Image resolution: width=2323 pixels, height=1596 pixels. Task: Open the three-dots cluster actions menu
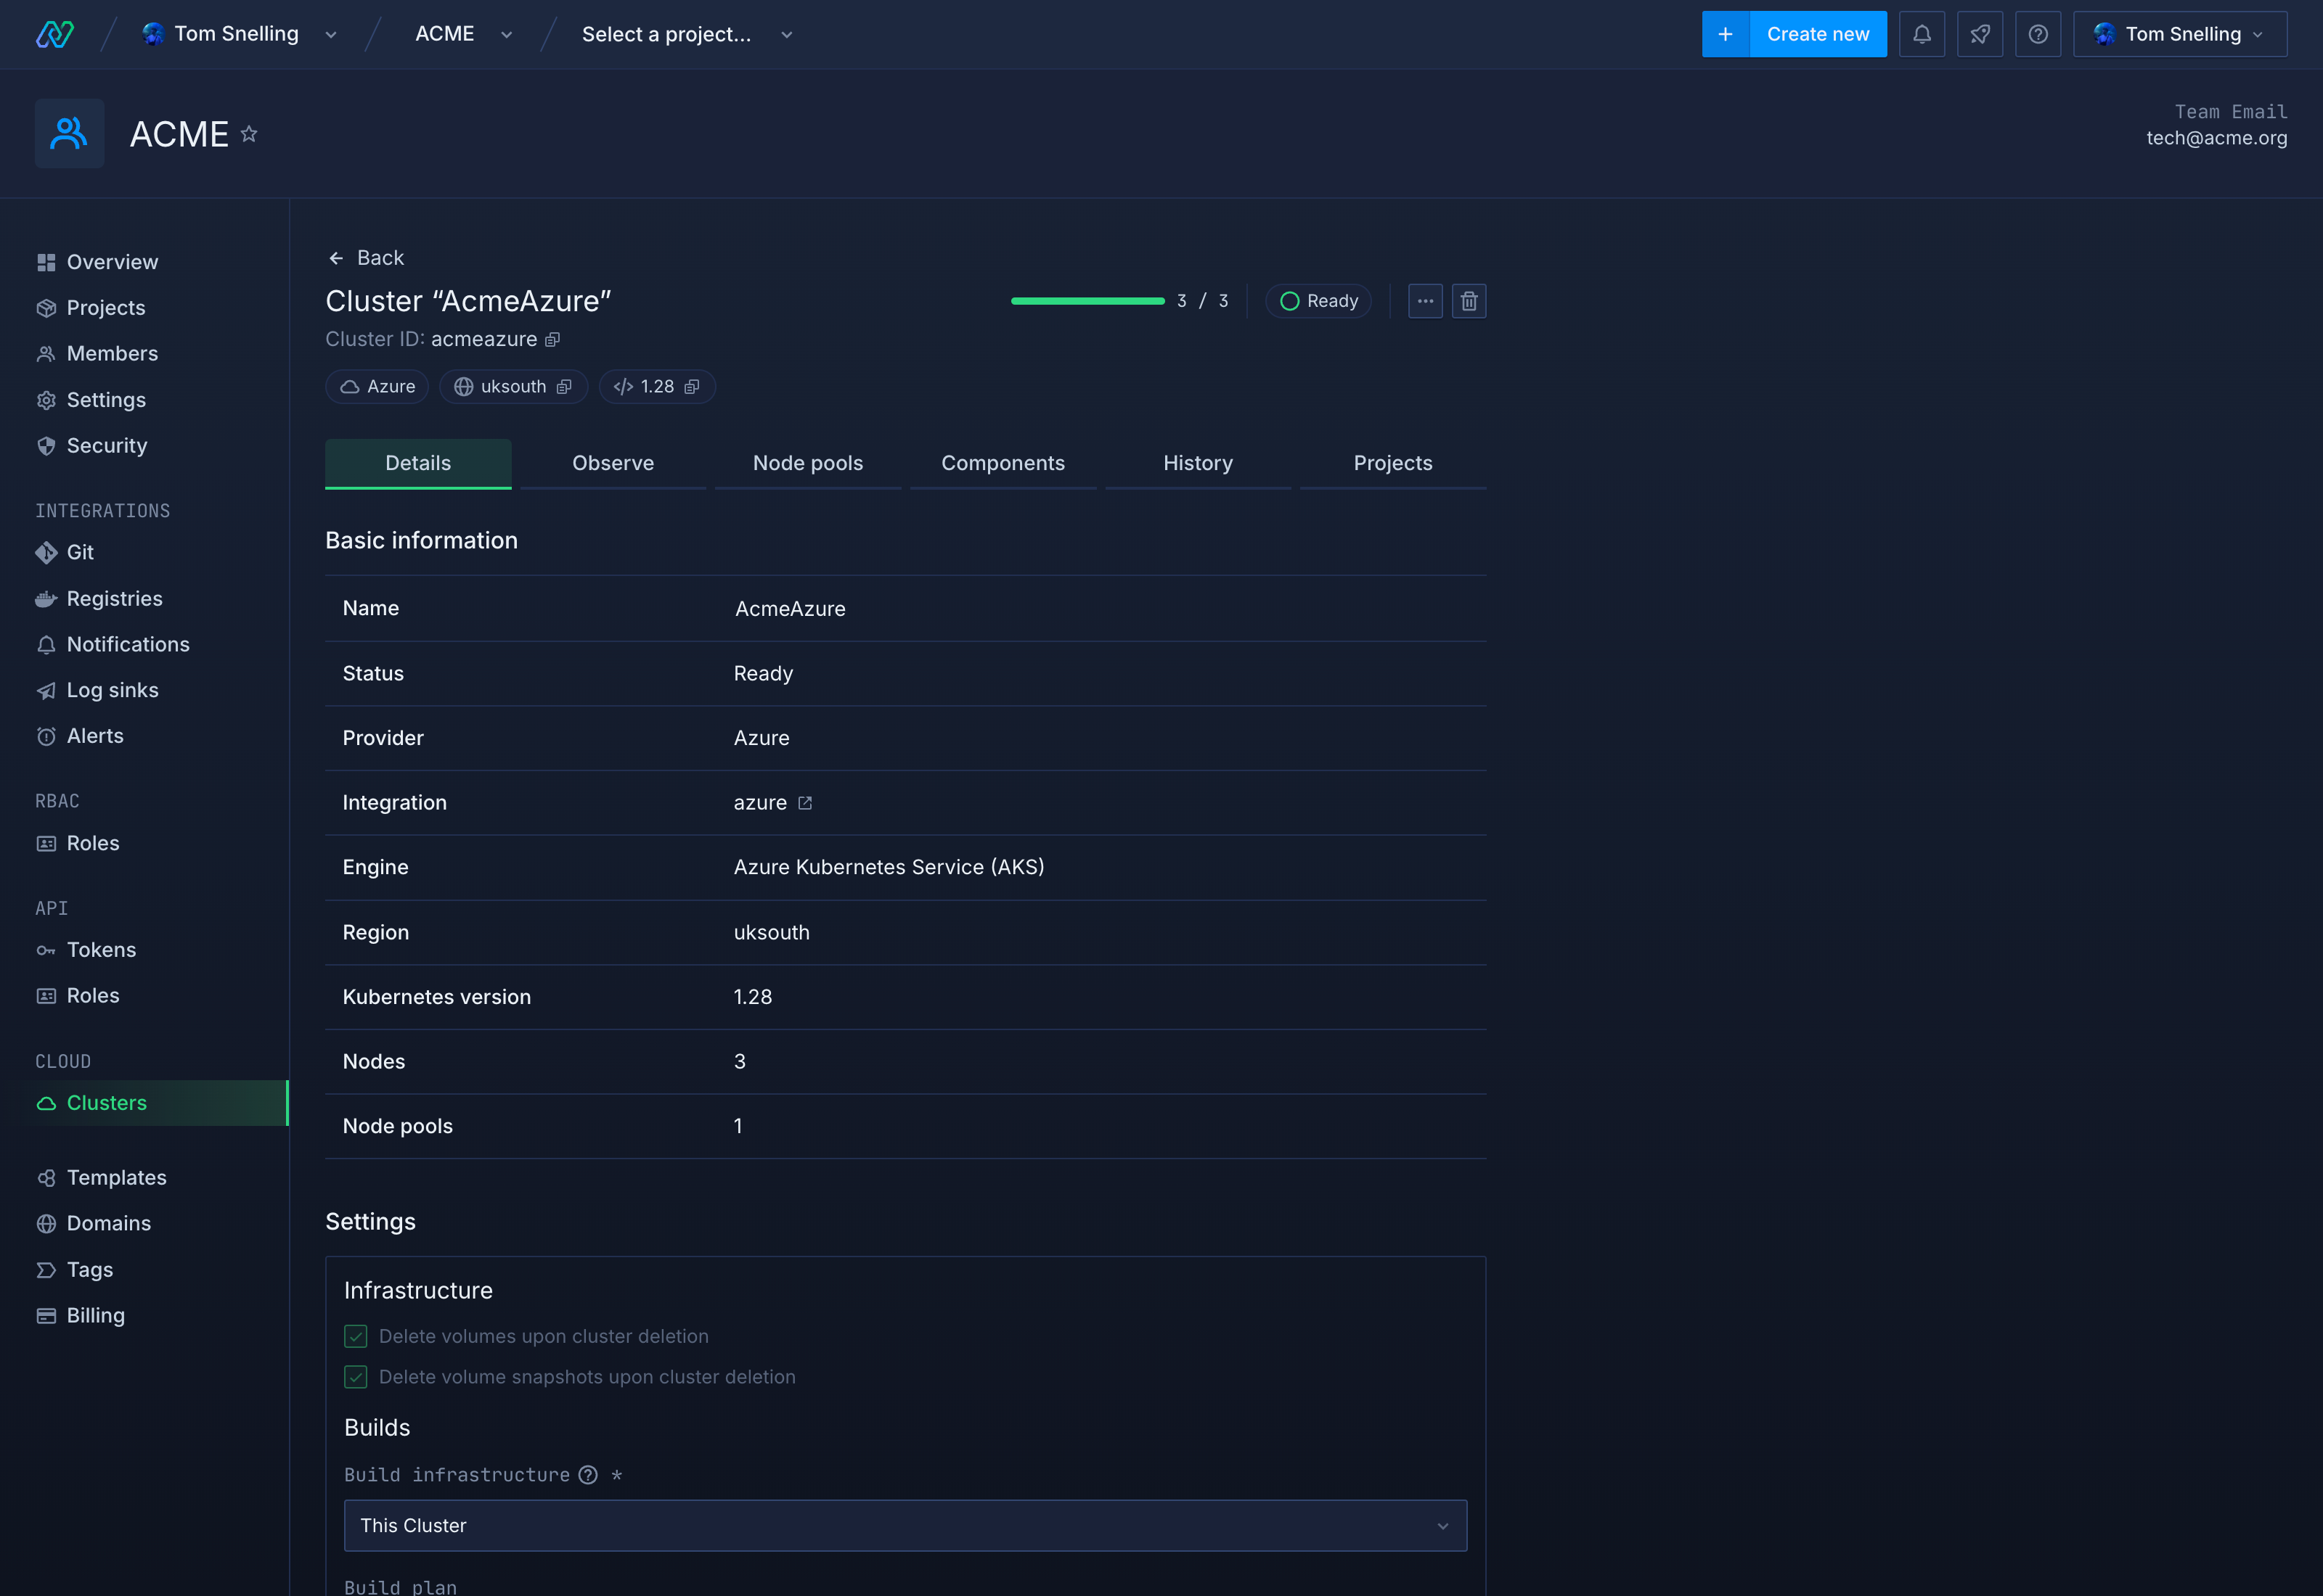[1424, 301]
